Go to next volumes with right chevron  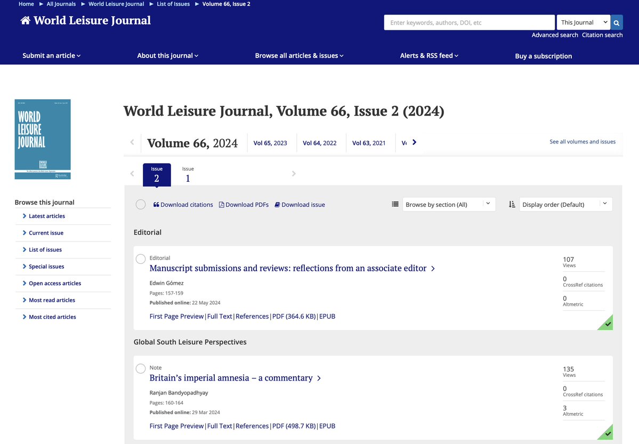pos(414,142)
